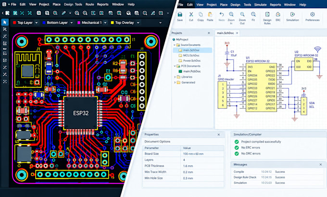Screen dimensions: 327x197
Task: Click the Fit view icon
Action: (253, 14)
